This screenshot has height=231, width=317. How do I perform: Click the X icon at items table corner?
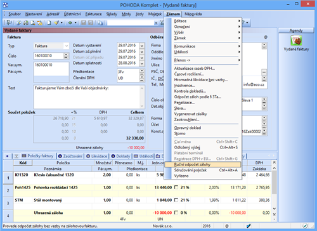[x=274, y=162]
